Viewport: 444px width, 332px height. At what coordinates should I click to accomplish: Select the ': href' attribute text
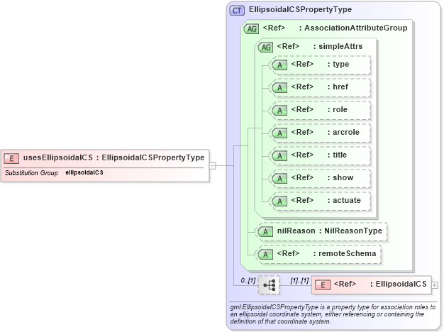click(x=338, y=87)
